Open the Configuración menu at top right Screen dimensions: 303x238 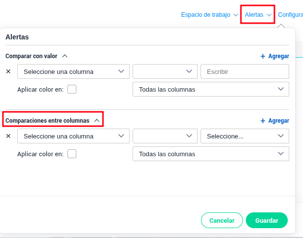291,15
